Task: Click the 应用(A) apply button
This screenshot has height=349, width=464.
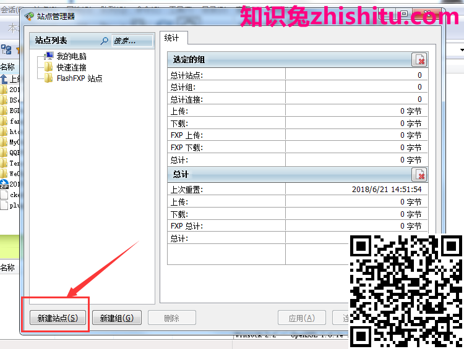Action: pos(301,318)
